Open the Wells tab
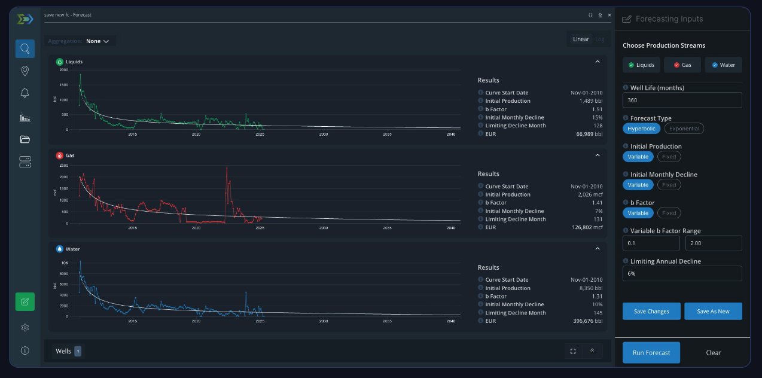Screen dimensions: 762x378 tap(68, 351)
